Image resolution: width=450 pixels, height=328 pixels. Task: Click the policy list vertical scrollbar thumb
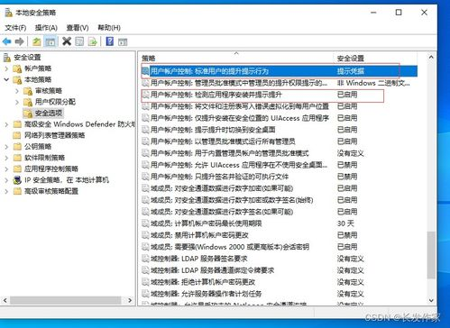point(431,255)
